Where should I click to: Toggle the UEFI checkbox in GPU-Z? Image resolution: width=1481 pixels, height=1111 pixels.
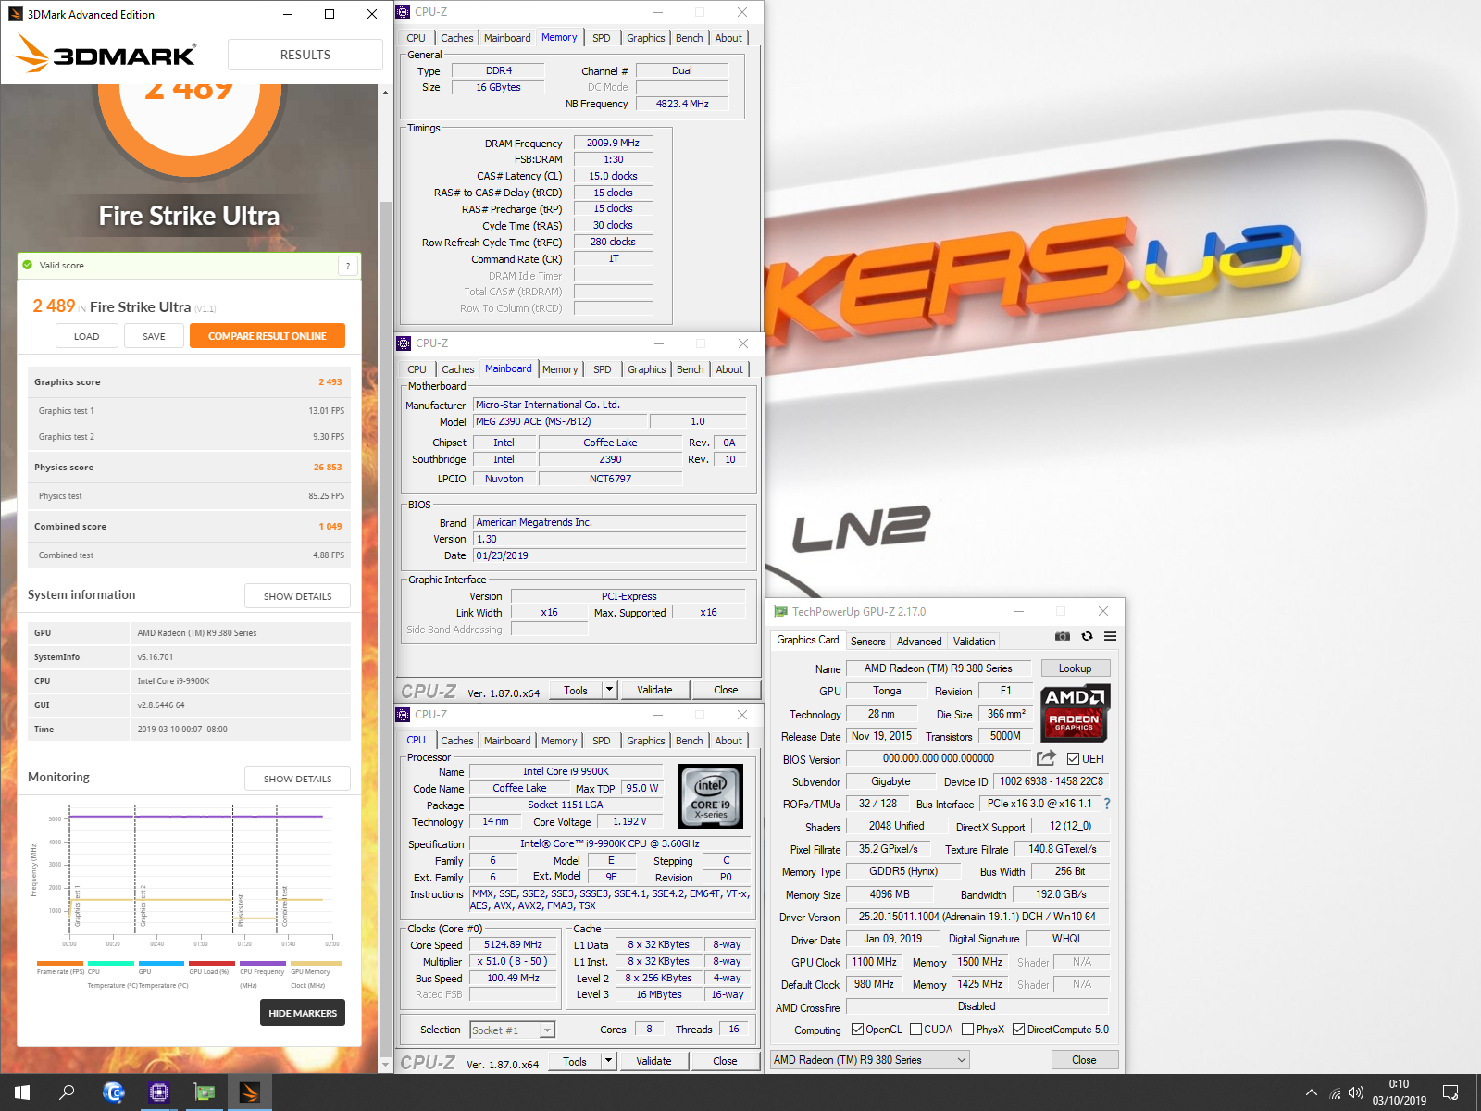1073,759
